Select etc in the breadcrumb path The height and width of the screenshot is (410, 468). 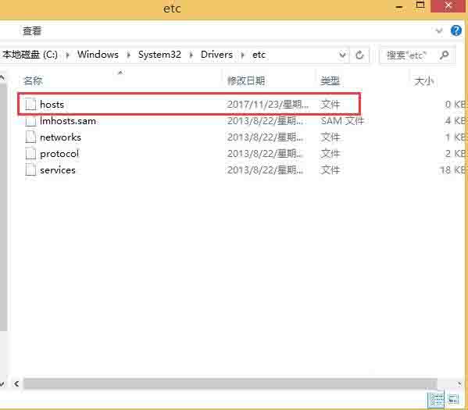(x=259, y=55)
